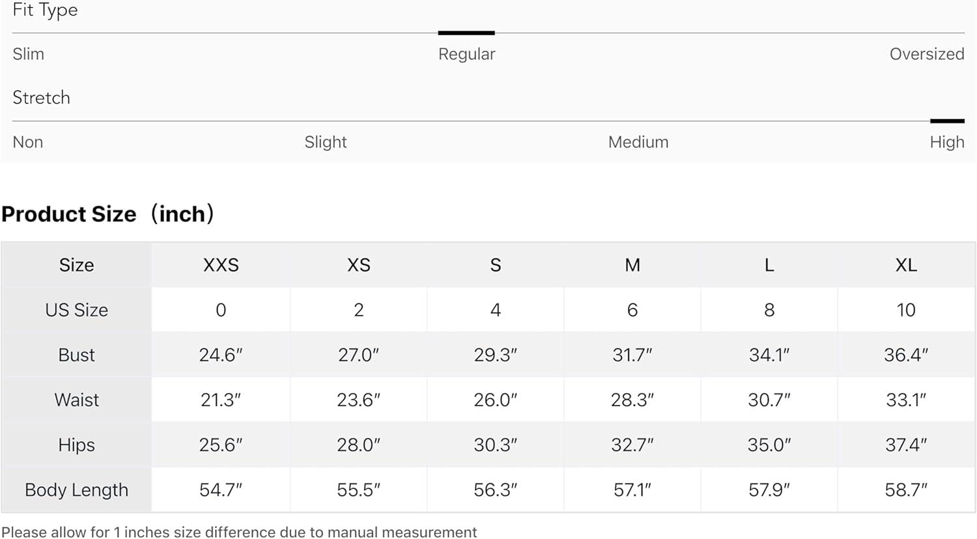Select the 34.1" bust measurement for L

pyautogui.click(x=769, y=355)
